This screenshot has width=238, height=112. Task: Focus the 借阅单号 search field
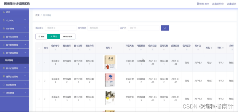61,28
